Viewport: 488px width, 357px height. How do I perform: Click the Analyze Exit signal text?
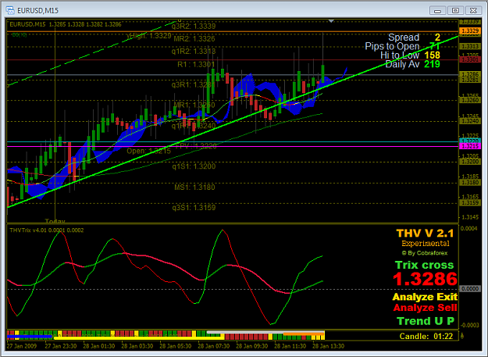tap(425, 297)
